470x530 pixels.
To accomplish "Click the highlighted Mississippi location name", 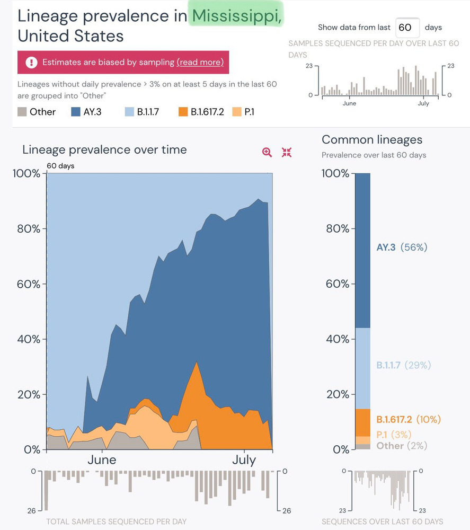I will point(237,16).
